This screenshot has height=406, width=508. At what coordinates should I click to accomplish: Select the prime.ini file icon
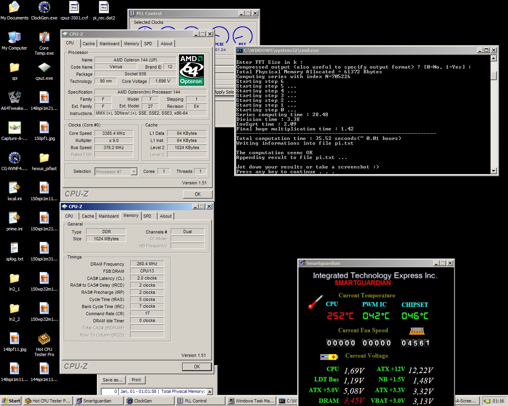click(x=14, y=222)
